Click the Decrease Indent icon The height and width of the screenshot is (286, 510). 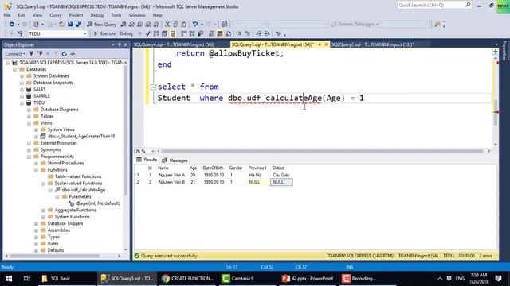point(258,33)
